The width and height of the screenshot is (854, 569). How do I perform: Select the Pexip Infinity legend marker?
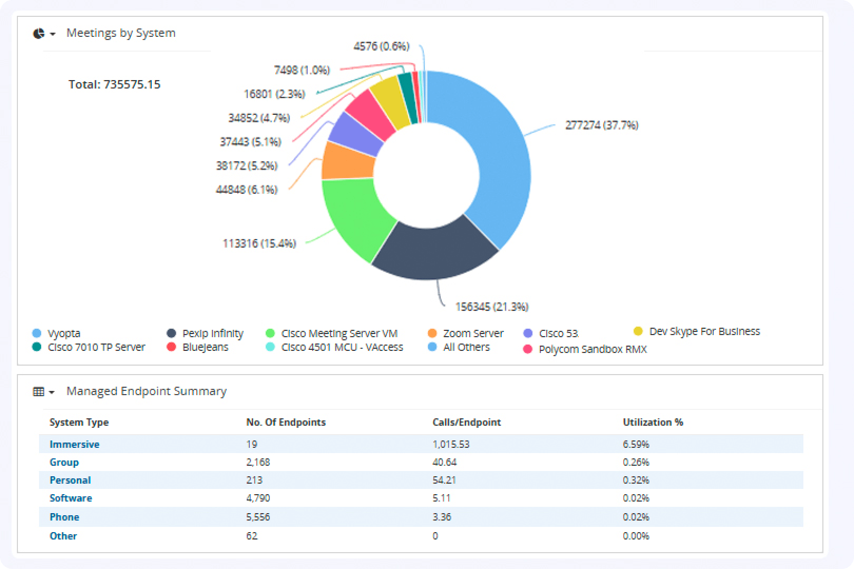pos(171,333)
